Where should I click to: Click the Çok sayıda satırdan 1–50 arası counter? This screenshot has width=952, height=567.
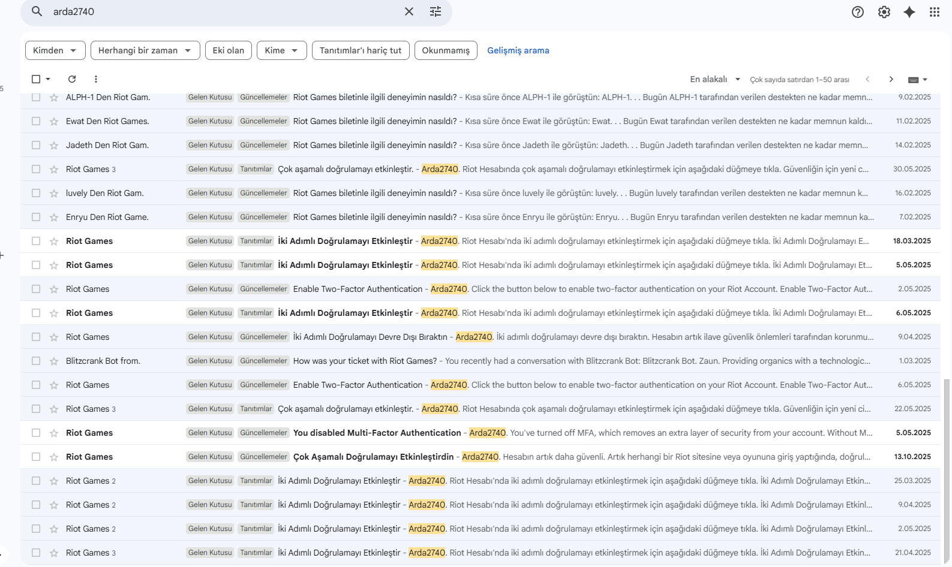tap(800, 80)
